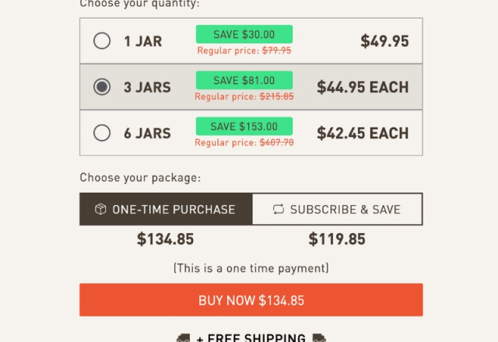The image size is (498, 342).
Task: Click the crossed-out $79.95 regular price
Action: pyautogui.click(x=276, y=51)
